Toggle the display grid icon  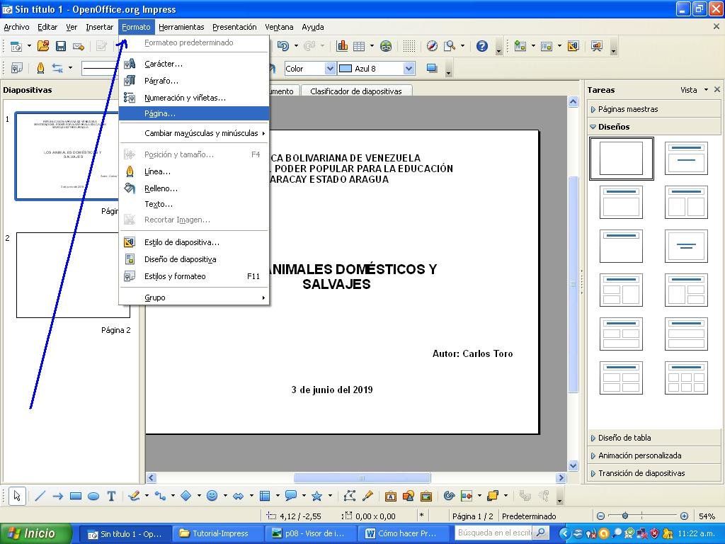409,46
